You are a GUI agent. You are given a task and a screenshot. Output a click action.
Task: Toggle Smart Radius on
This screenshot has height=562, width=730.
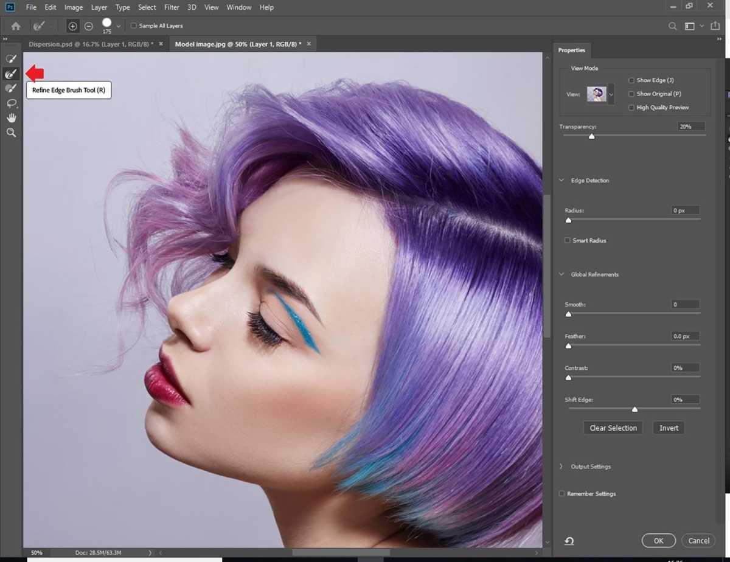pyautogui.click(x=567, y=240)
